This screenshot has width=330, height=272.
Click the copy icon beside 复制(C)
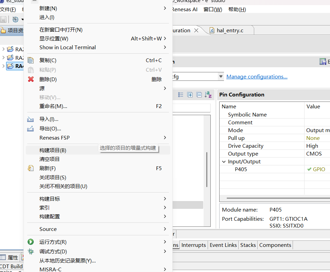[x=31, y=60]
